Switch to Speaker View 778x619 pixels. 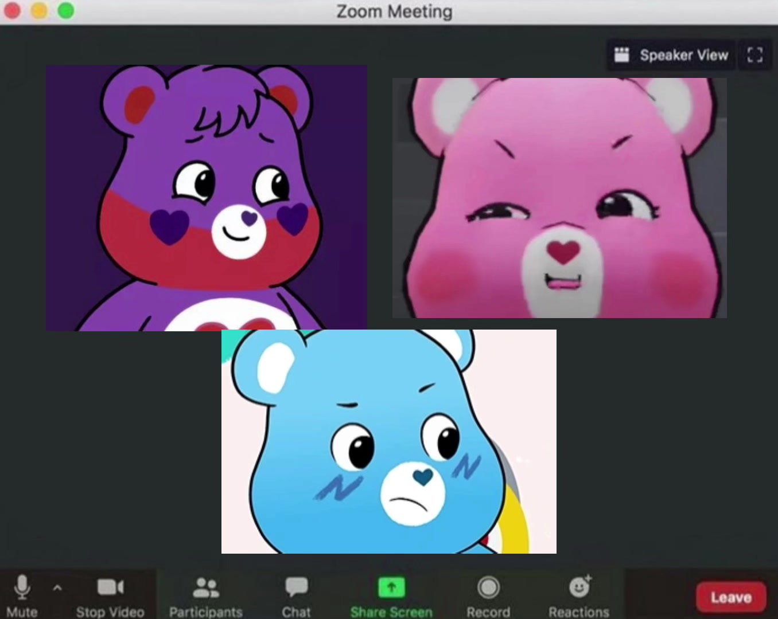(x=671, y=55)
